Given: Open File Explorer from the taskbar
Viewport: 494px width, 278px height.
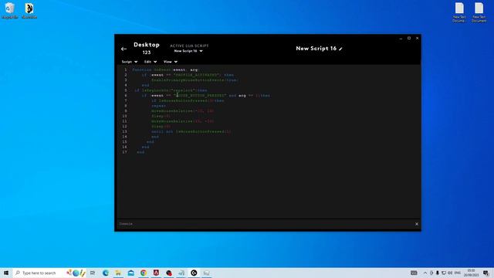Looking at the screenshot, I should point(118,273).
